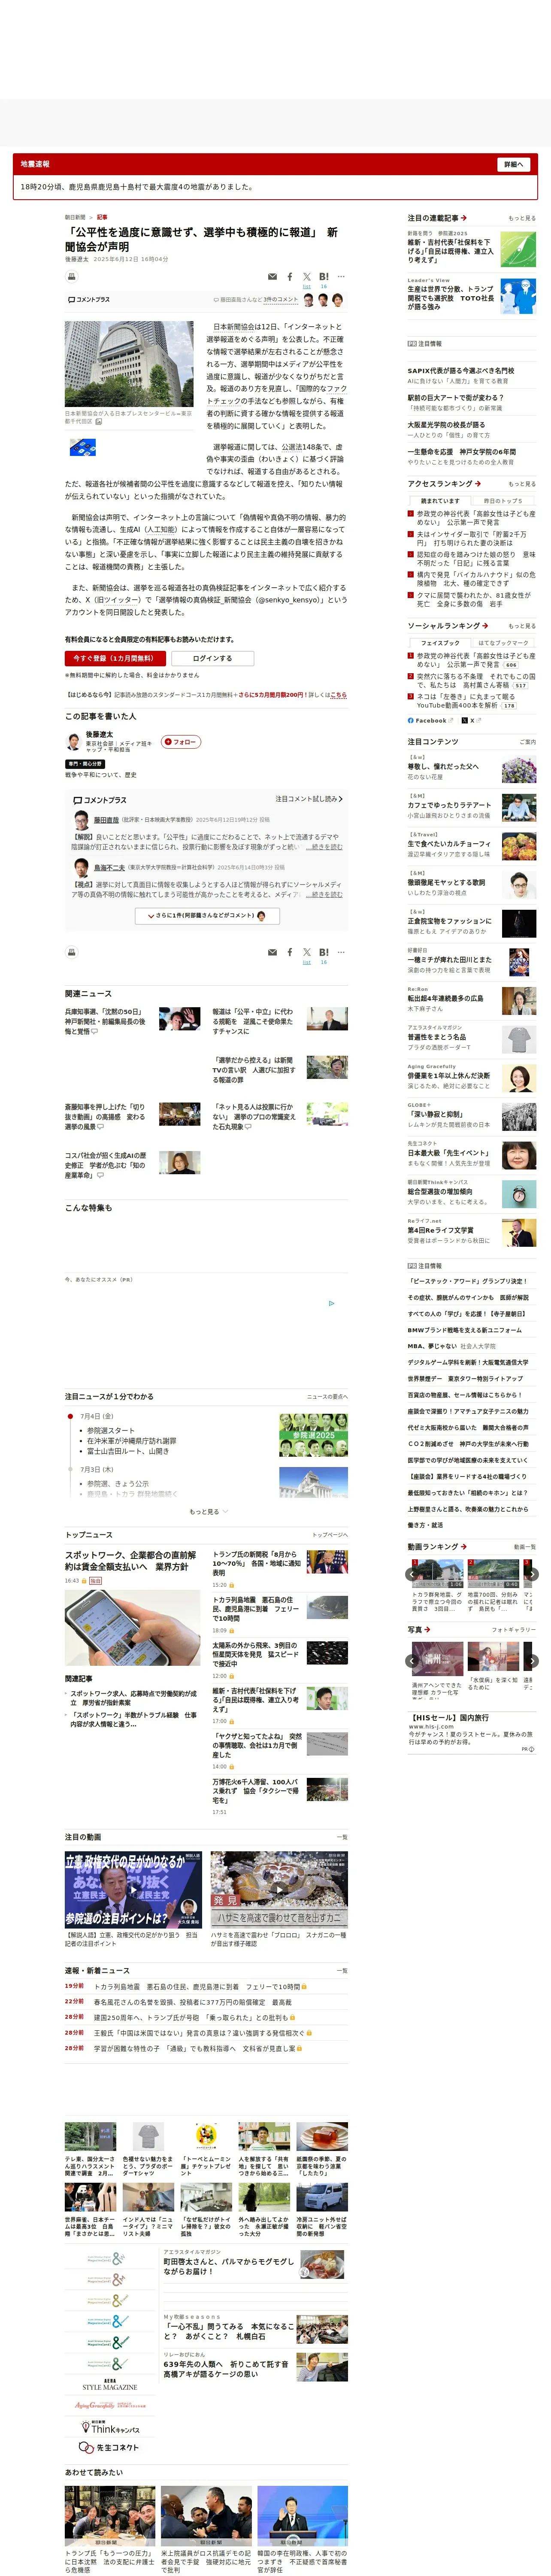Open 一覧 link beside 注目の動画

[x=342, y=1837]
